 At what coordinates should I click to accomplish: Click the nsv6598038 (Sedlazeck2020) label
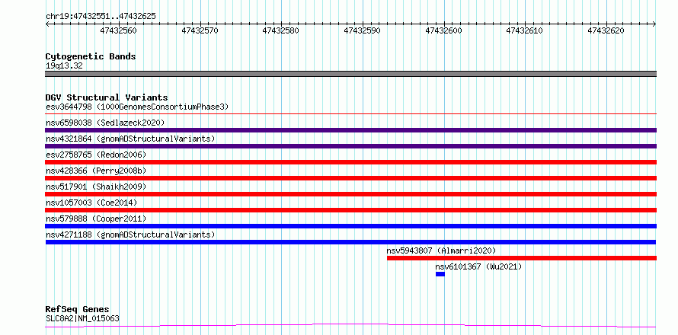click(105, 123)
